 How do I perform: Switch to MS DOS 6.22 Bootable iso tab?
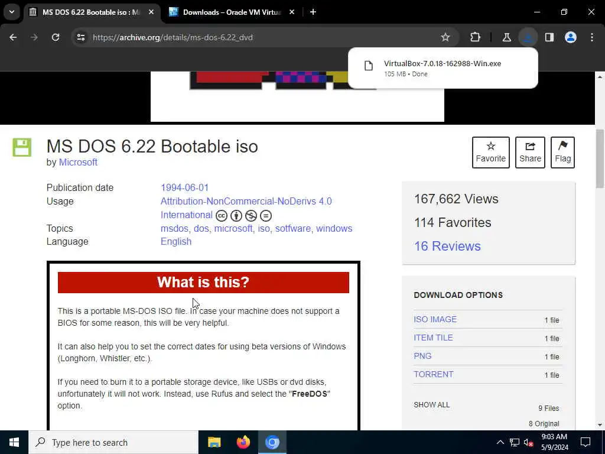[x=92, y=12]
